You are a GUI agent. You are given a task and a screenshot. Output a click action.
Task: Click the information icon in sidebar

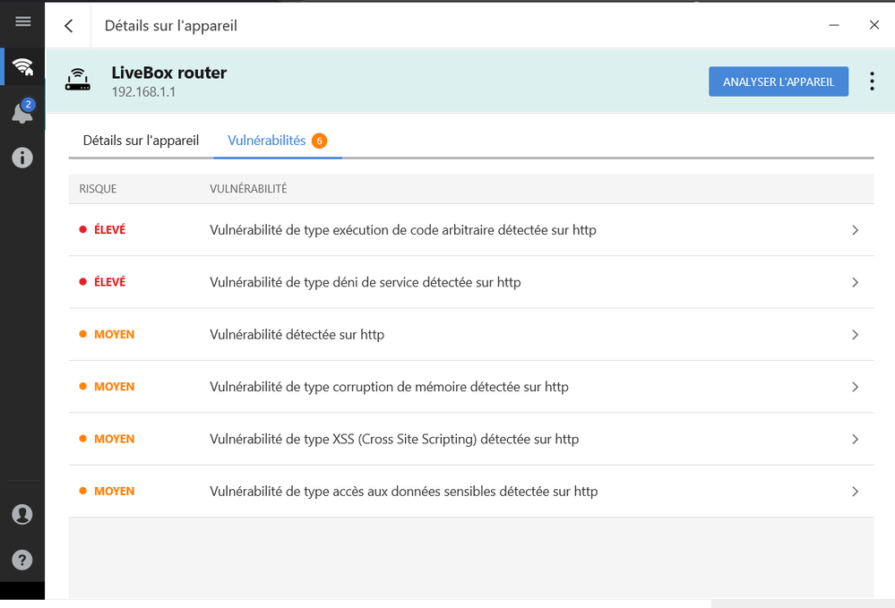coord(22,158)
